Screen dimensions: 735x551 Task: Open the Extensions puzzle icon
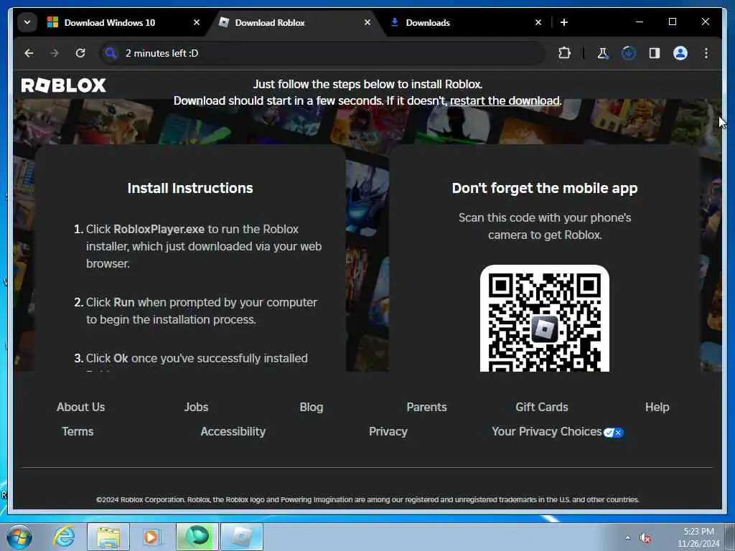564,53
